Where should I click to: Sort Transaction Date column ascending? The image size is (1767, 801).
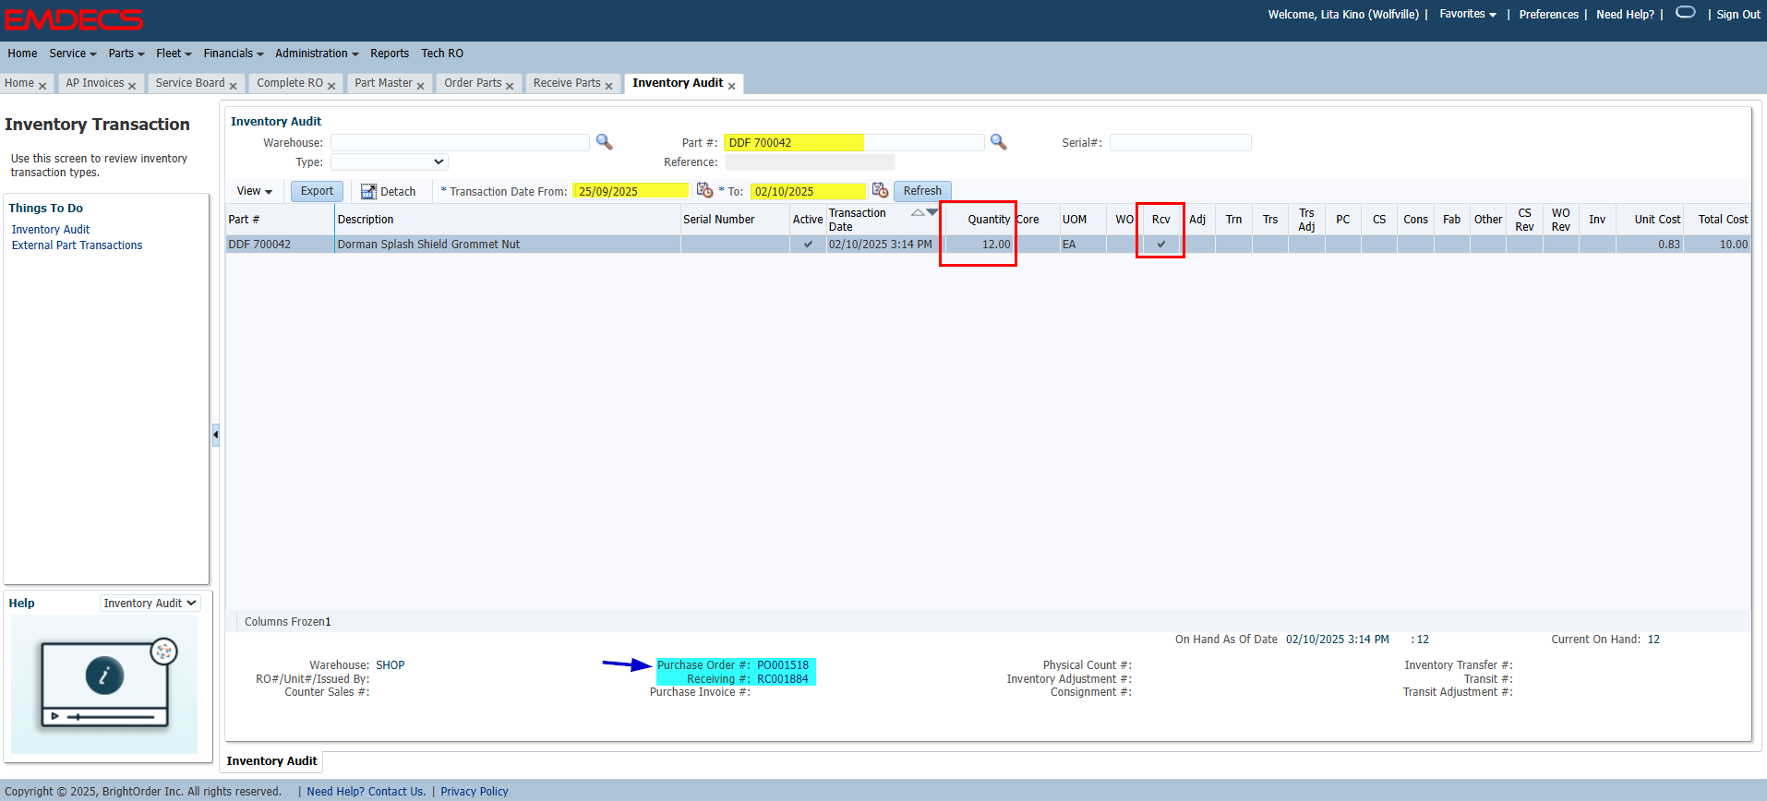point(917,212)
